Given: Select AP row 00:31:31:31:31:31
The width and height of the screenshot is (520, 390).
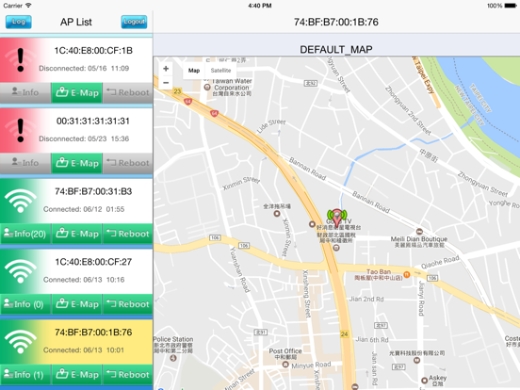Looking at the screenshot, I should 76,130.
